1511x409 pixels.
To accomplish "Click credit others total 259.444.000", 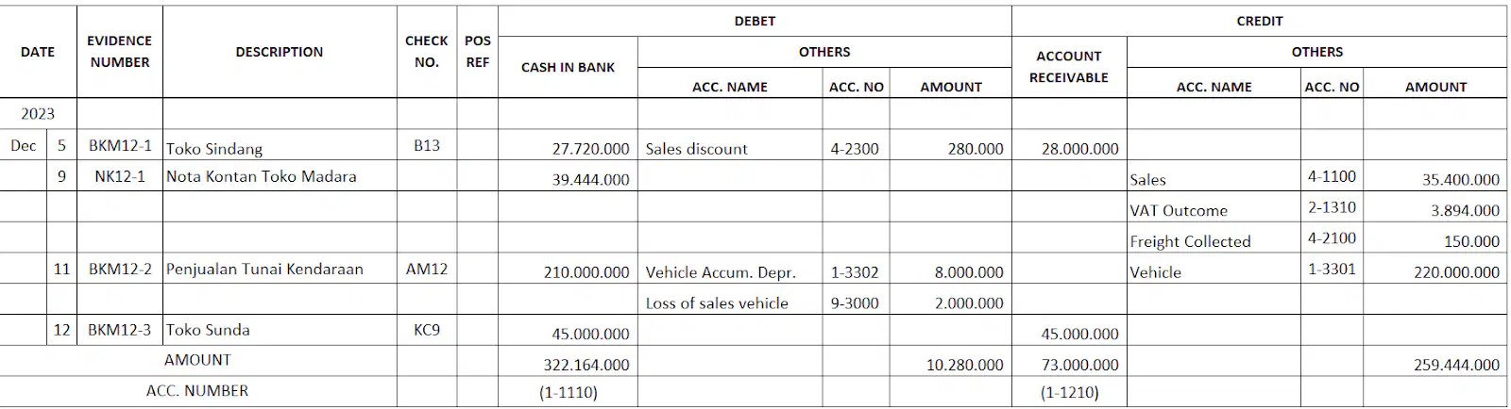I will tap(1435, 364).
